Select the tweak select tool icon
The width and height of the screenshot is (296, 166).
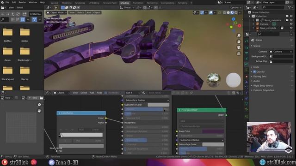56,8
